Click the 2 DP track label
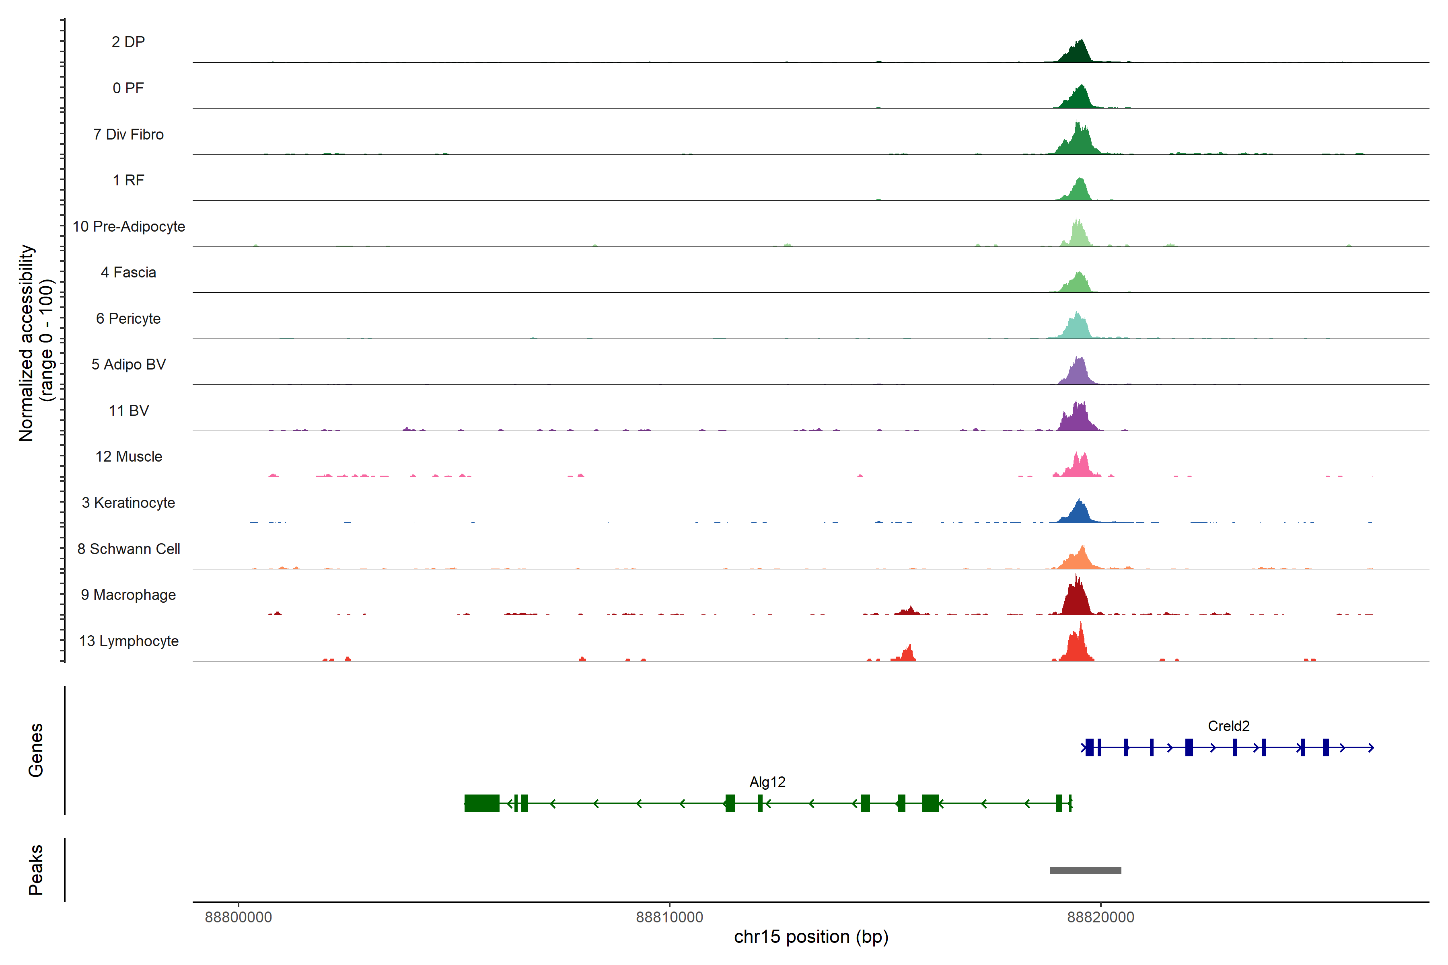1448x965 pixels. click(x=128, y=42)
